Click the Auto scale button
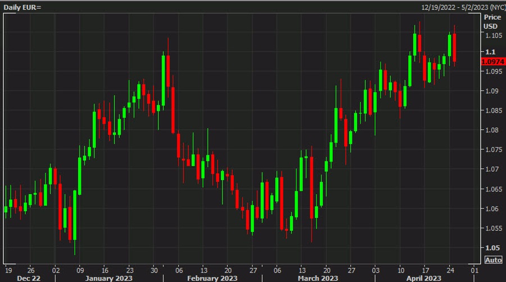506x282 pixels. [494, 260]
